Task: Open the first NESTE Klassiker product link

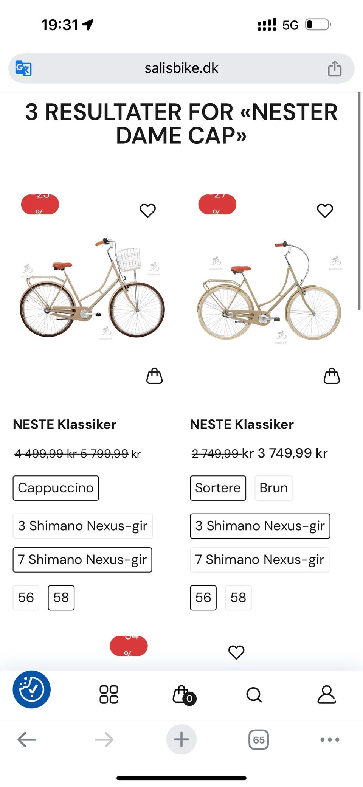Action: [x=65, y=424]
